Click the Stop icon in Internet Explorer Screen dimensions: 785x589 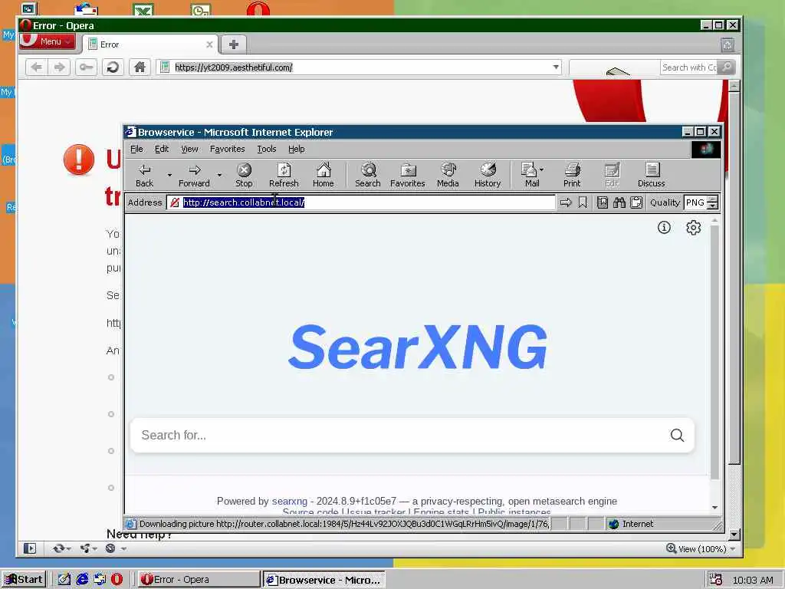[x=244, y=175]
